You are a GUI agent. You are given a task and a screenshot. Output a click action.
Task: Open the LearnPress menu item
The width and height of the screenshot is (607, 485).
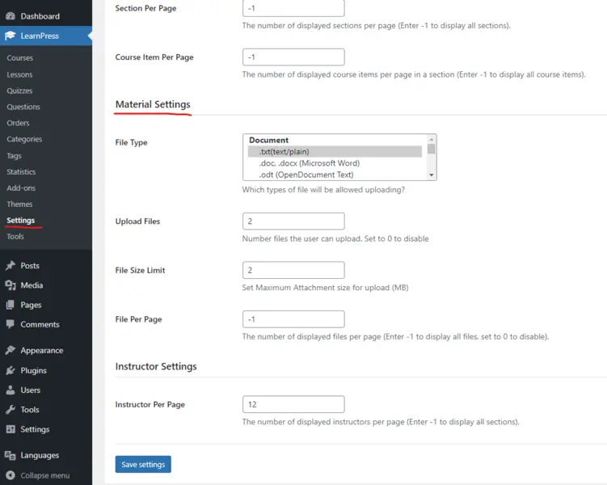[46, 36]
